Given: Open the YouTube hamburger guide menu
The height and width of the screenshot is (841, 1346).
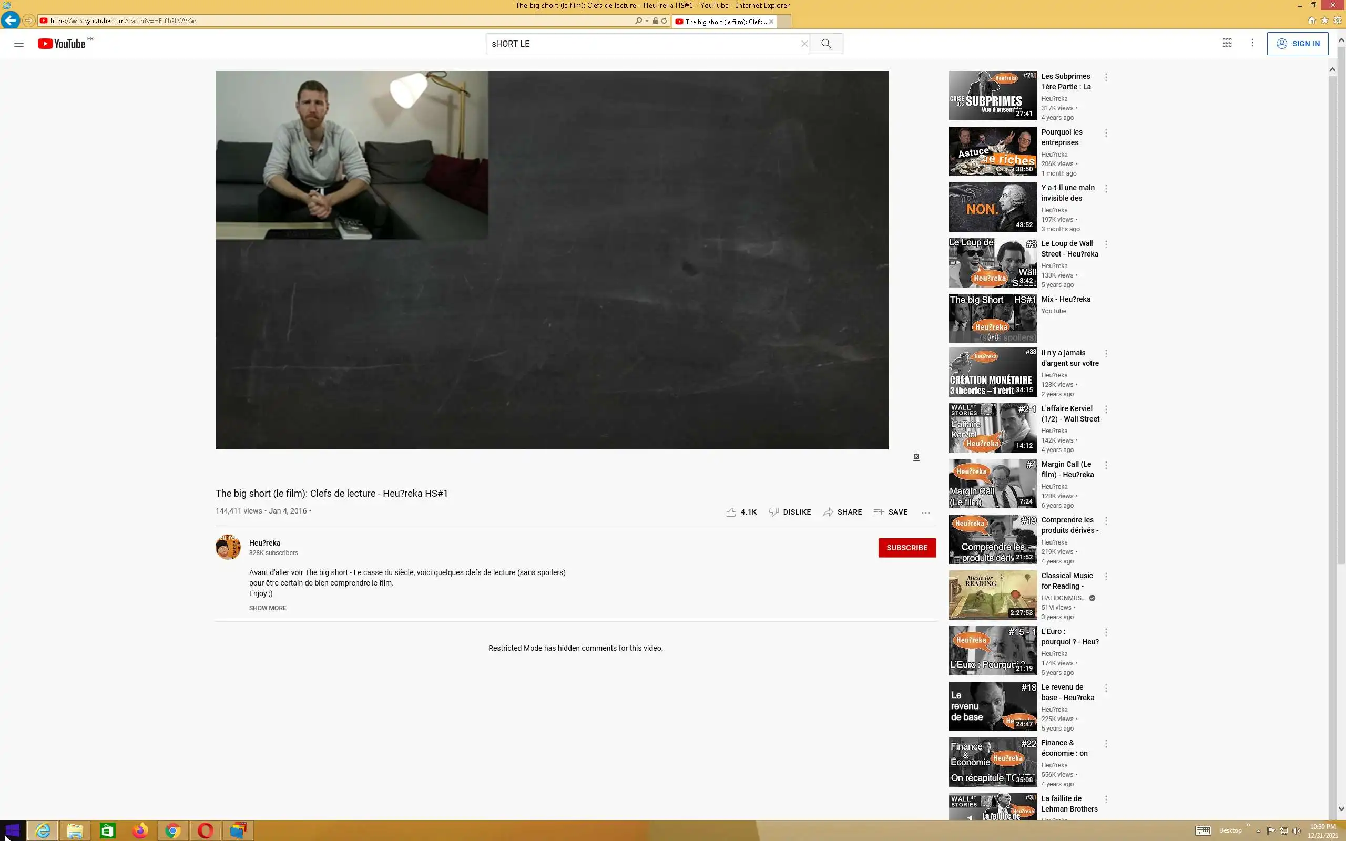Looking at the screenshot, I should pyautogui.click(x=19, y=44).
